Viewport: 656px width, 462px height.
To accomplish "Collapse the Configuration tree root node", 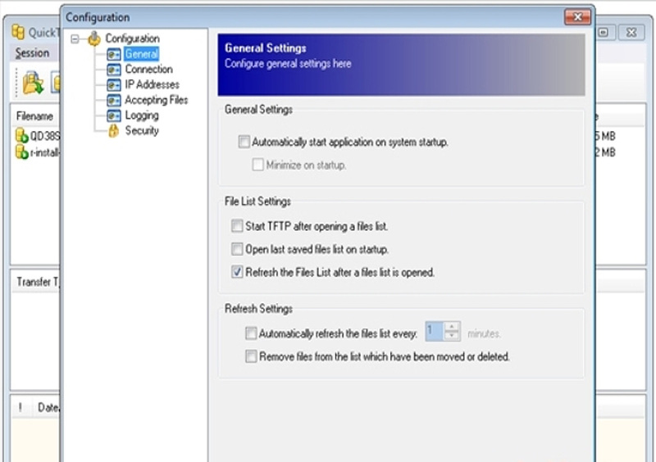I will (x=75, y=39).
